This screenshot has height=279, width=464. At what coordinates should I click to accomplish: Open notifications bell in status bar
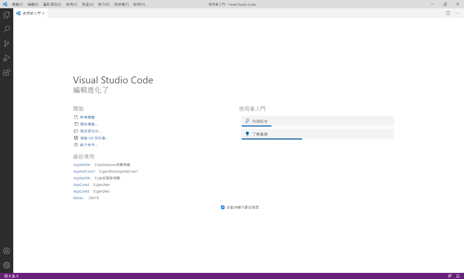(x=458, y=276)
